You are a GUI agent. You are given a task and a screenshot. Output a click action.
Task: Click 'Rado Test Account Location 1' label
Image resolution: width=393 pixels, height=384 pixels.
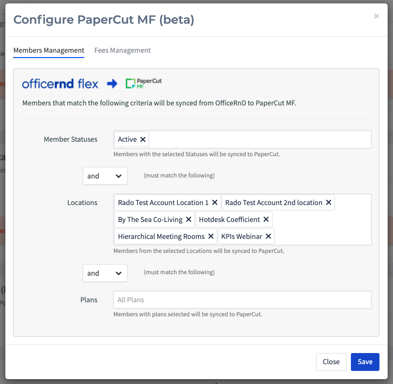163,202
